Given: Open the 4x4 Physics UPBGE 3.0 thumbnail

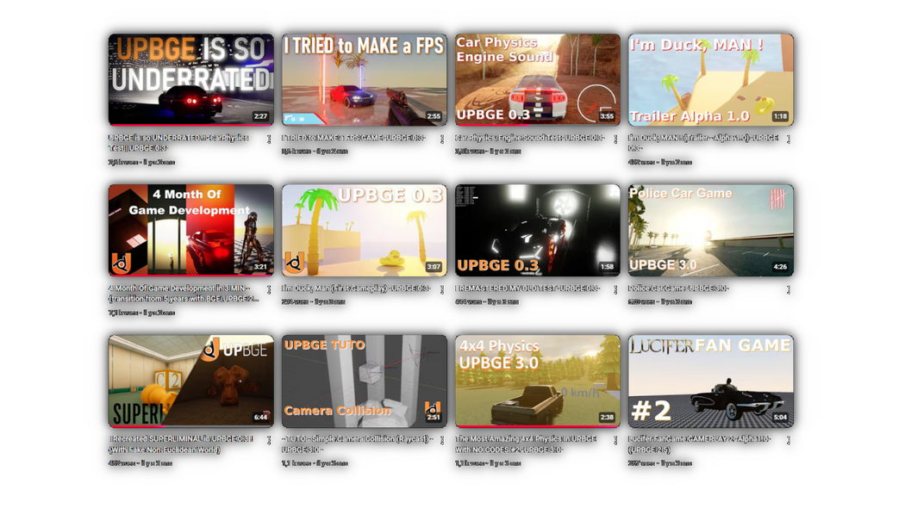Looking at the screenshot, I should tap(537, 381).
